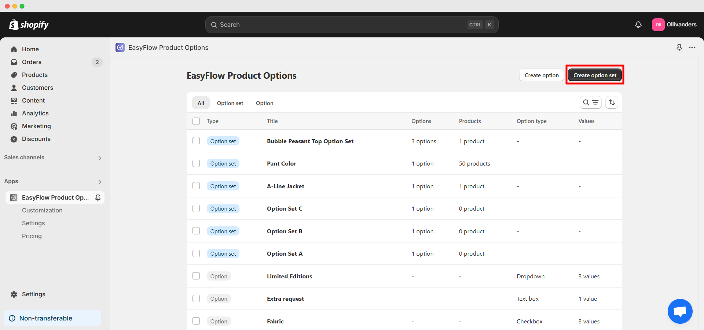Click the Checkbox option type cell
This screenshot has width=704, height=330.
coord(529,321)
